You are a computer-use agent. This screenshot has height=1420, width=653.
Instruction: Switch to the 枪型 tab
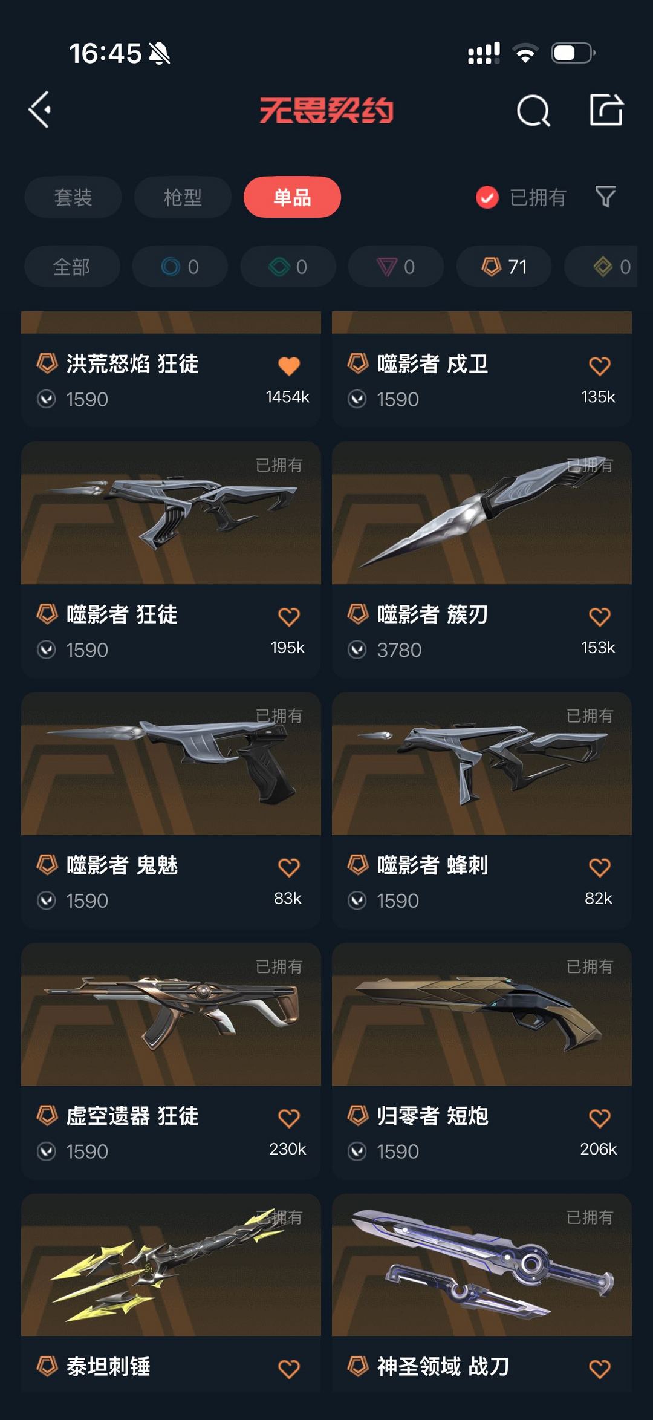(x=183, y=197)
